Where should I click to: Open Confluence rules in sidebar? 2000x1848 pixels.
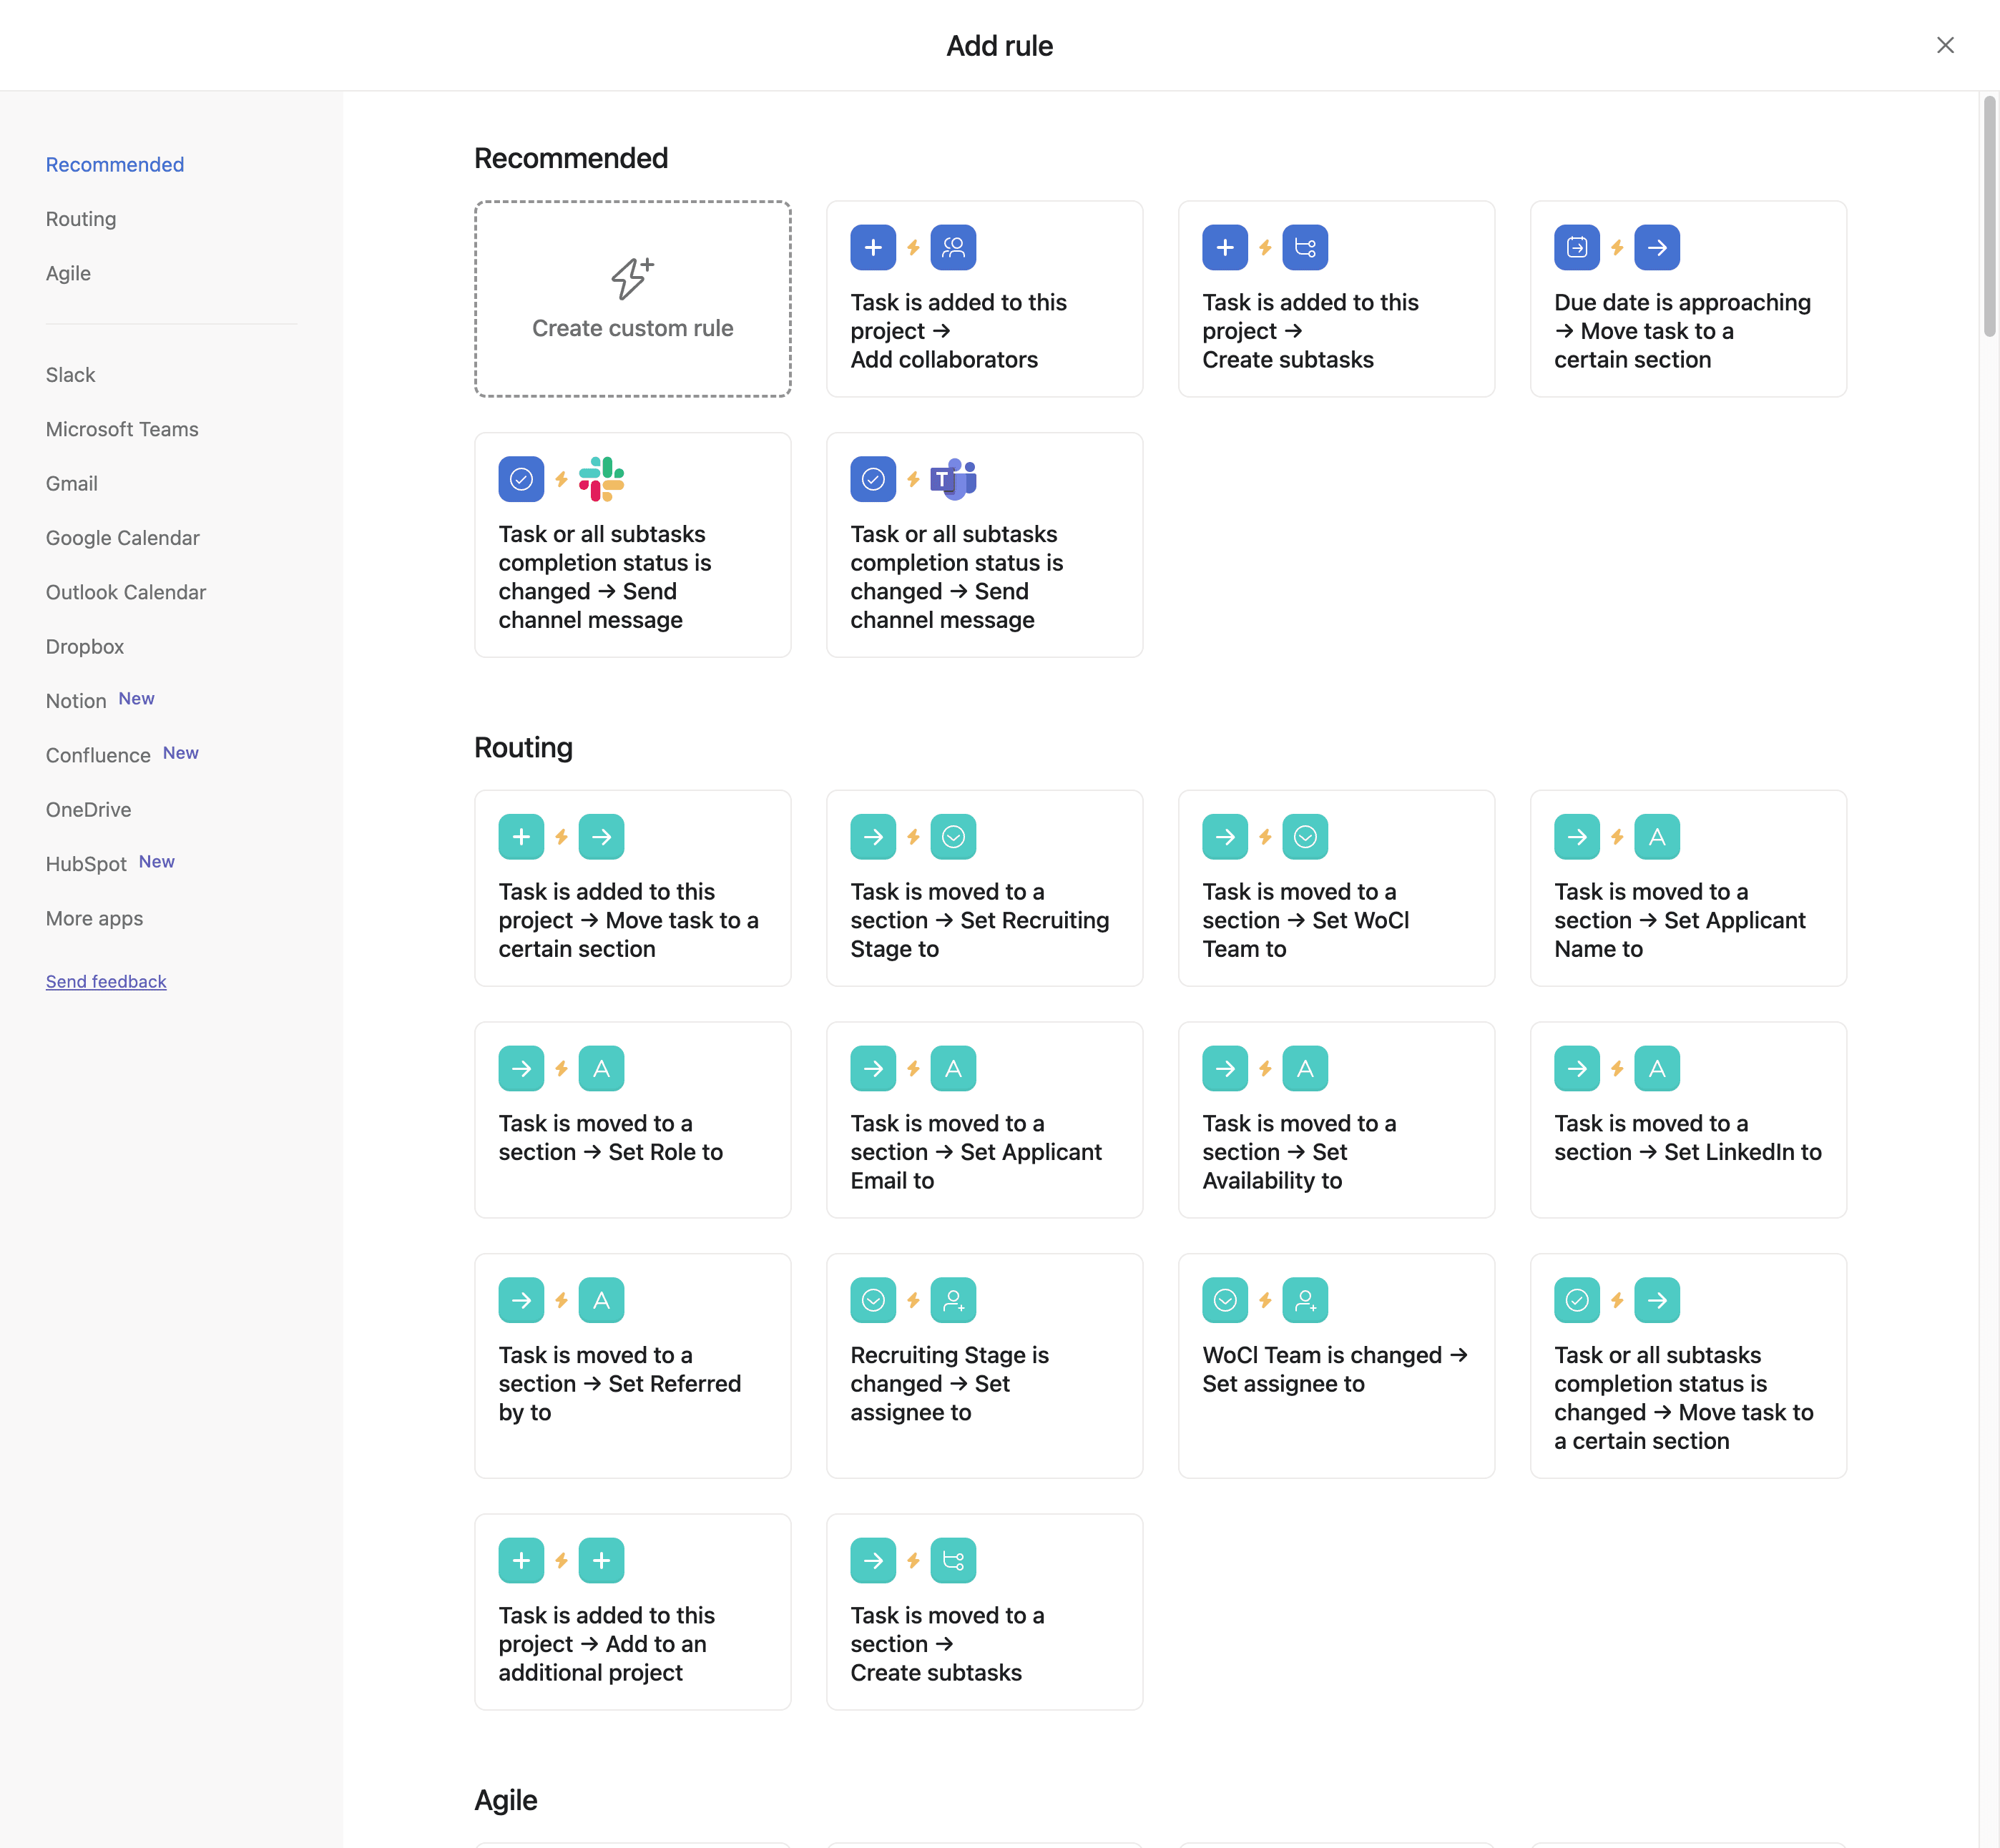point(98,755)
